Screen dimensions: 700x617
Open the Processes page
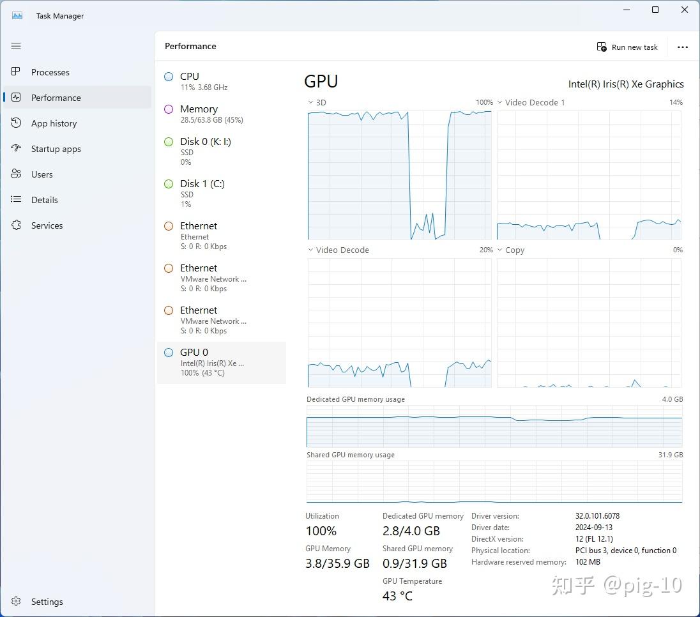50,72
